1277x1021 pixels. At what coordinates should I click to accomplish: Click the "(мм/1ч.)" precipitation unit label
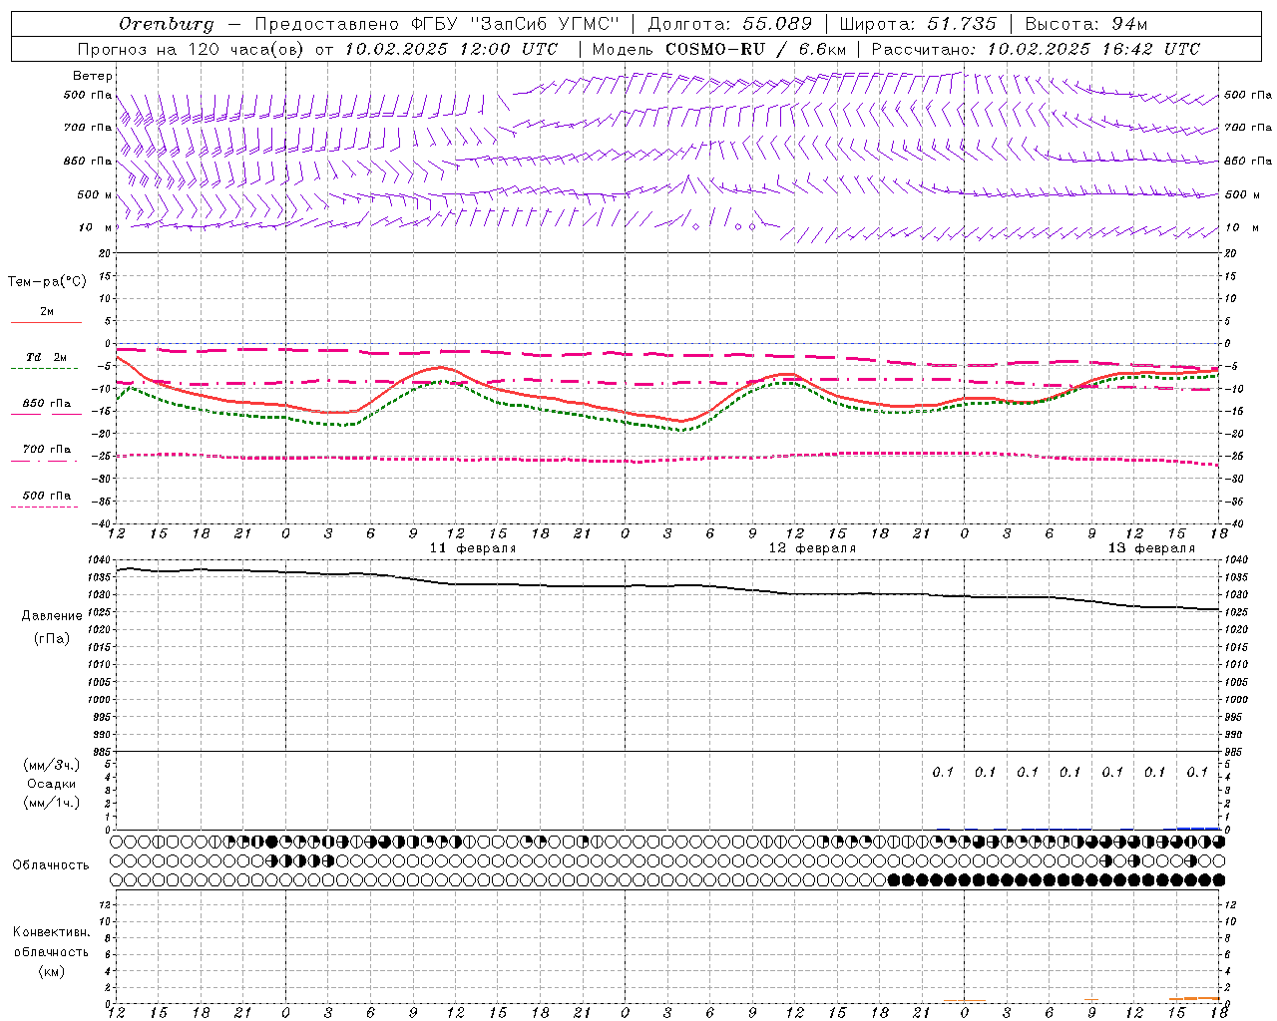tap(52, 803)
